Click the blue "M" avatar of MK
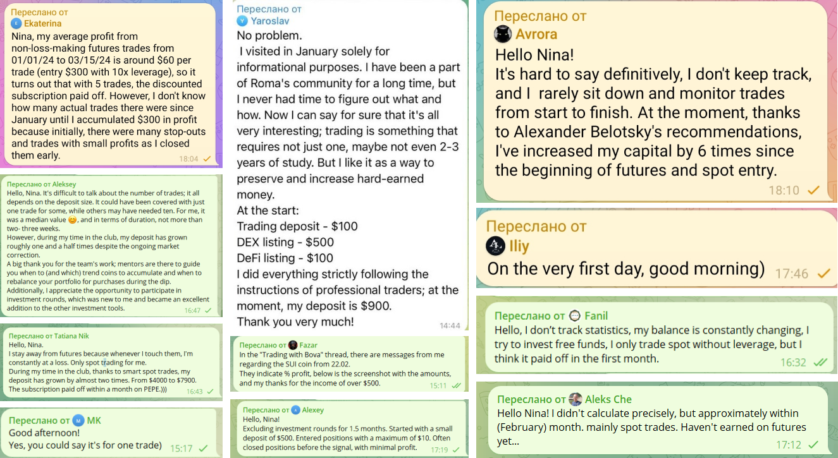This screenshot has height=458, width=838. coord(78,420)
